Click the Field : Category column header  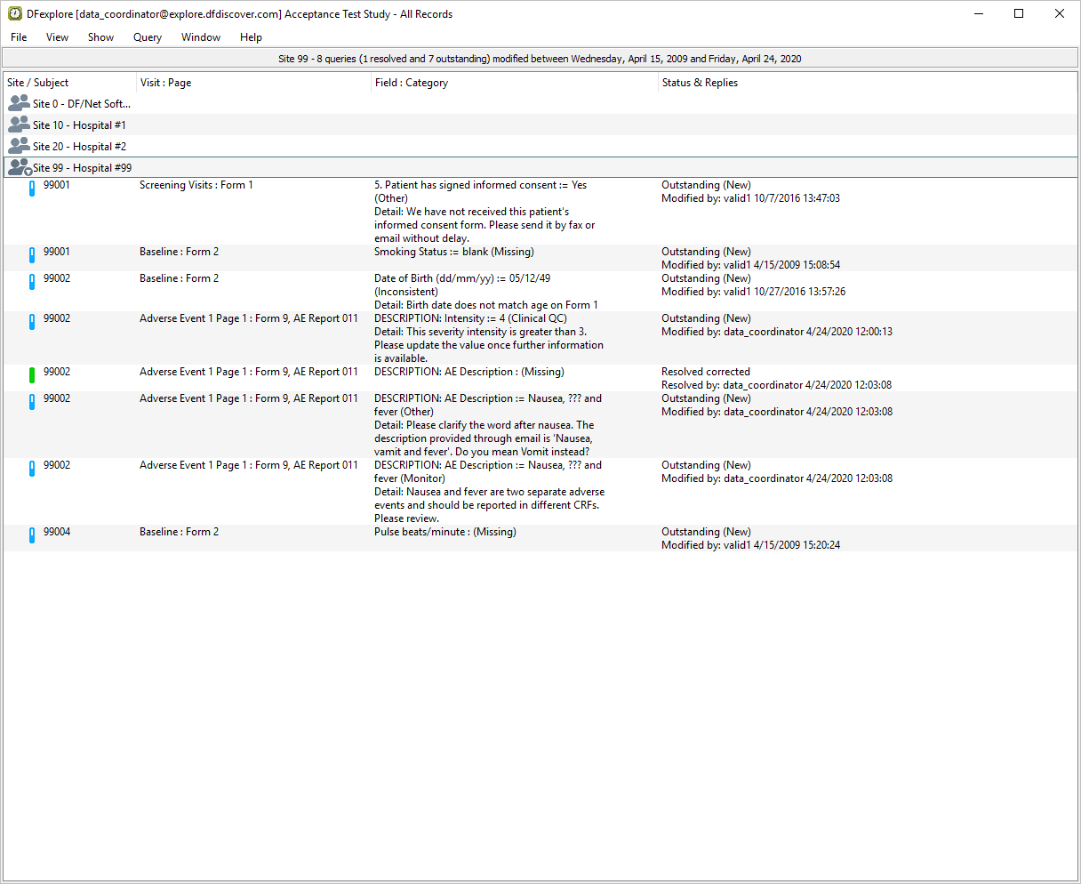tap(411, 83)
